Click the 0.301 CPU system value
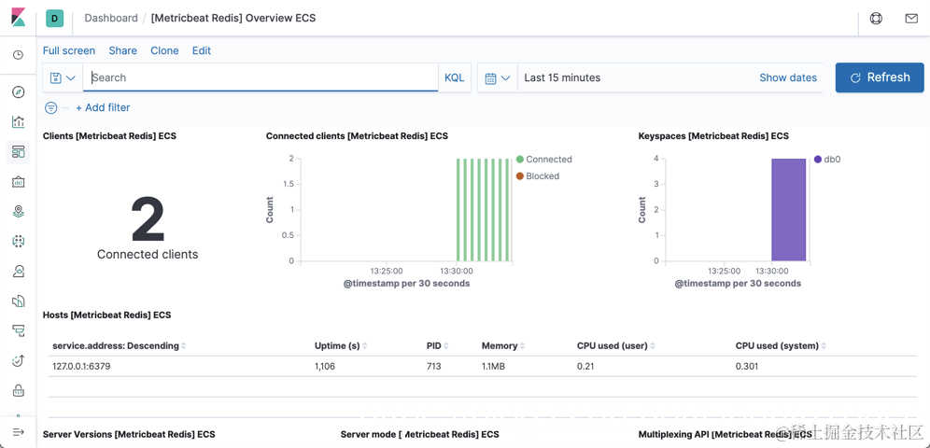930x448 pixels. click(747, 366)
